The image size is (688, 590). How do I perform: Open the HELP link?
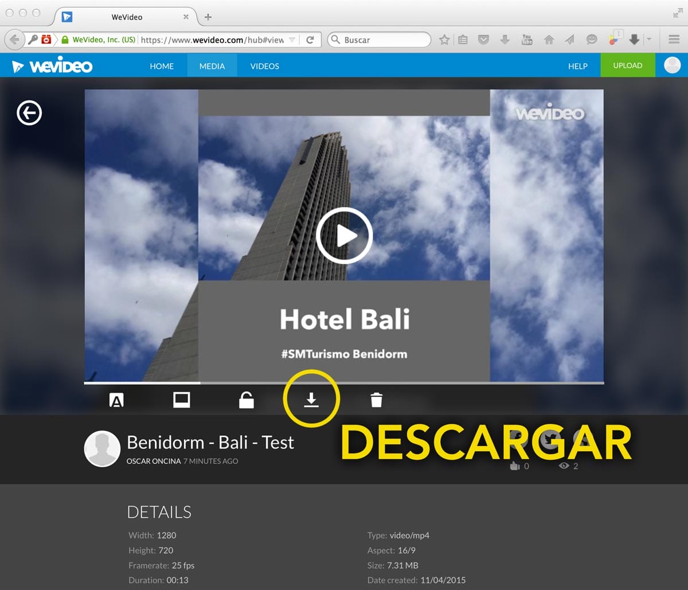(577, 65)
